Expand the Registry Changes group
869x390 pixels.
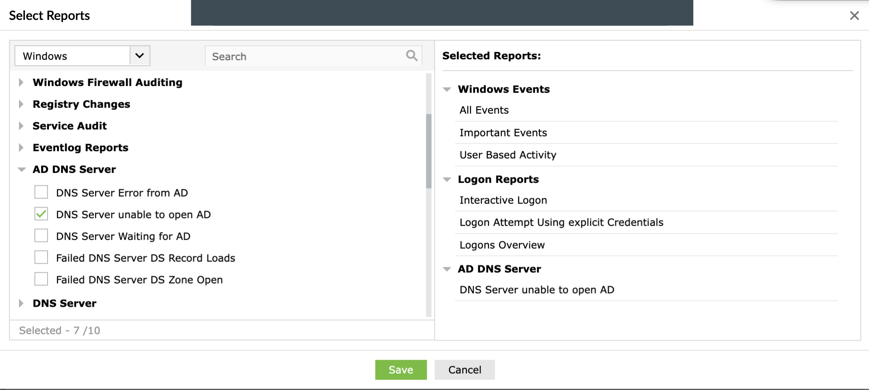(21, 104)
